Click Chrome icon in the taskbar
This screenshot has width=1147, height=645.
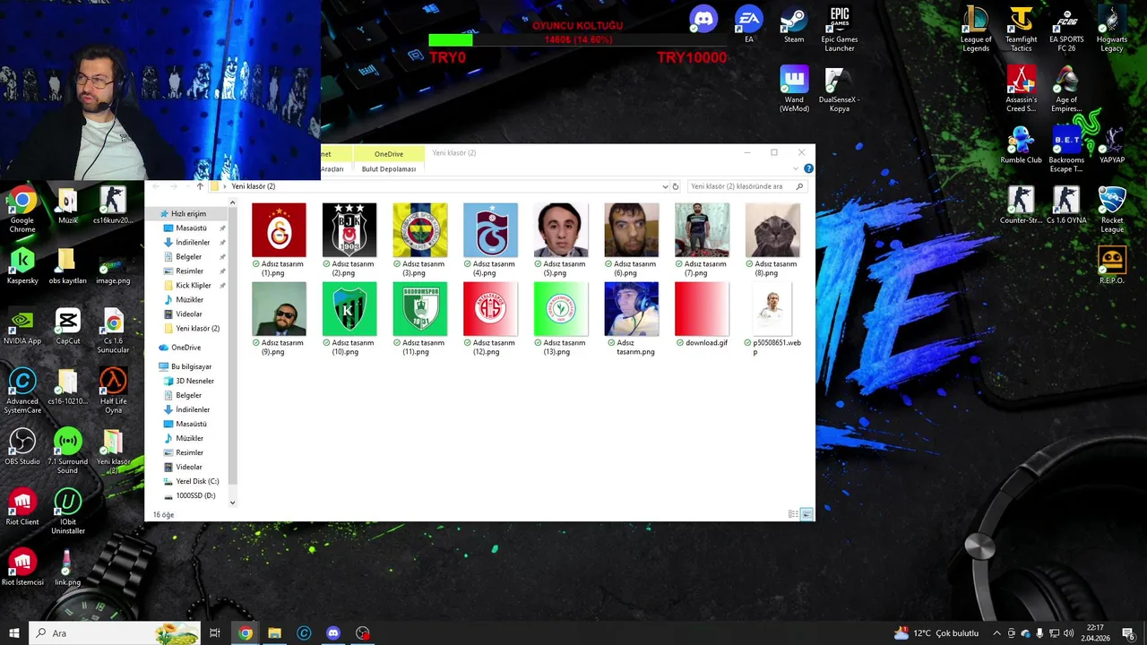click(x=245, y=633)
